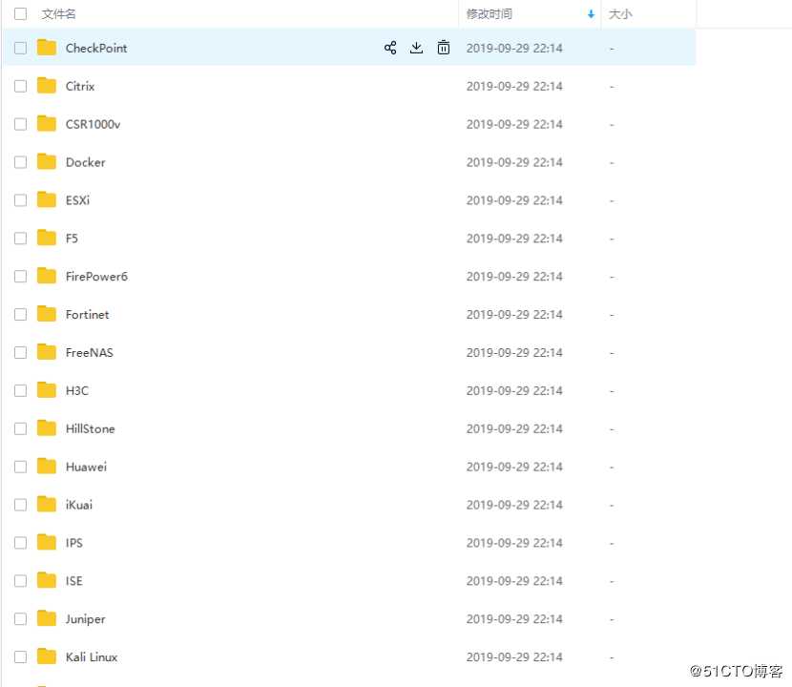
Task: Click the ISE folder icon
Action: point(47,580)
